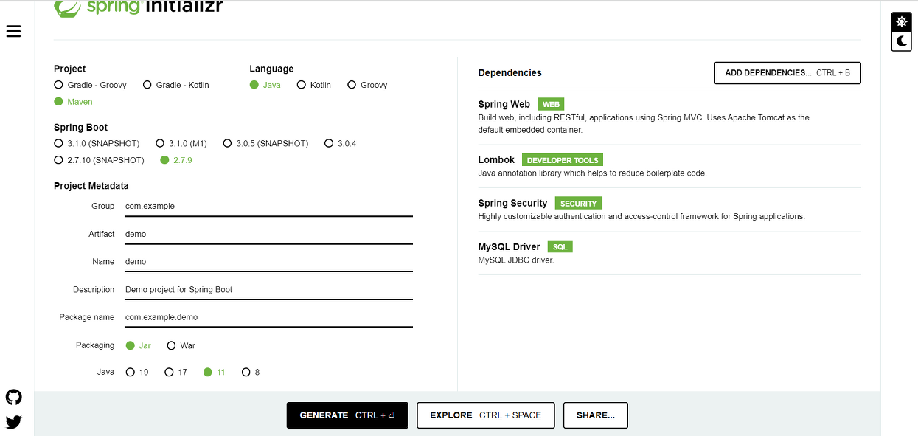Viewport: 918px width, 436px height.
Task: Select Spring Boot 2.7.9
Action: pos(176,160)
